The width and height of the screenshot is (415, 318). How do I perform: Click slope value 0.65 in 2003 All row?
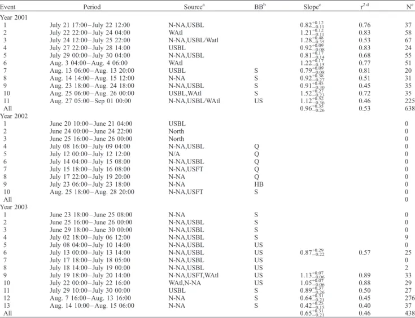tap(312, 313)
